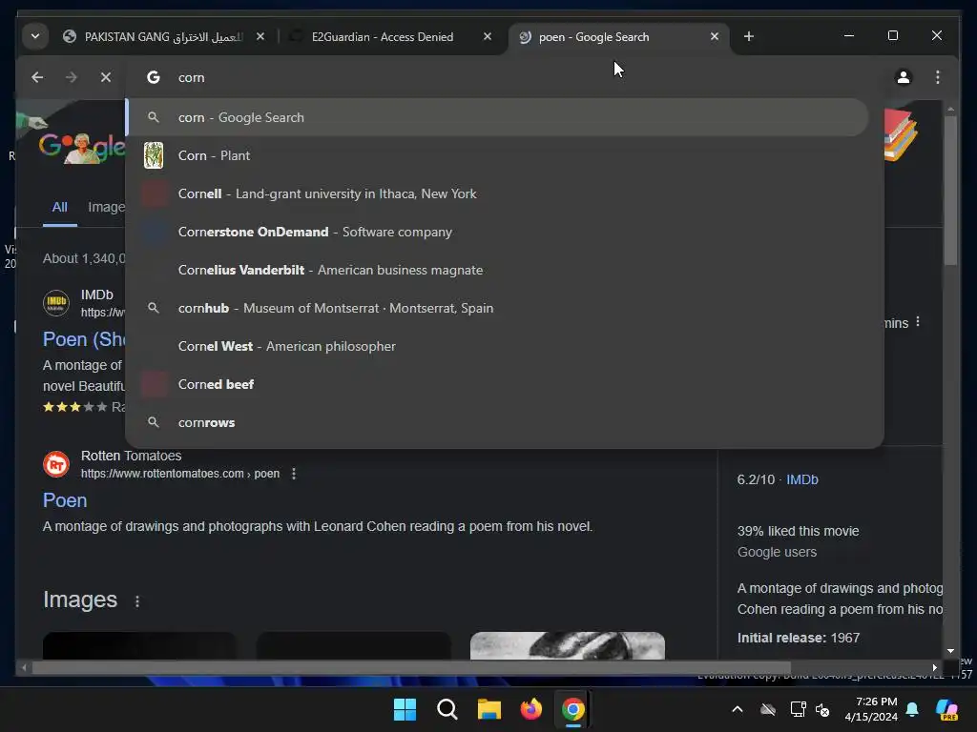
Task: Click the search icon beside cornrows
Action: pyautogui.click(x=154, y=422)
